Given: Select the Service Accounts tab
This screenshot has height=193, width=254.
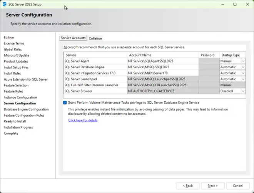Looking at the screenshot, I should (x=73, y=38).
